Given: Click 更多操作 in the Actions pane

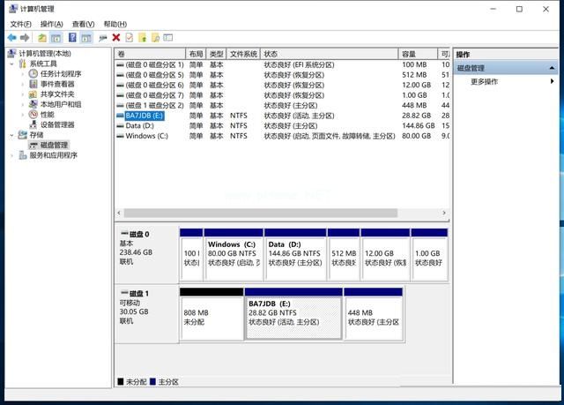Looking at the screenshot, I should (x=484, y=81).
